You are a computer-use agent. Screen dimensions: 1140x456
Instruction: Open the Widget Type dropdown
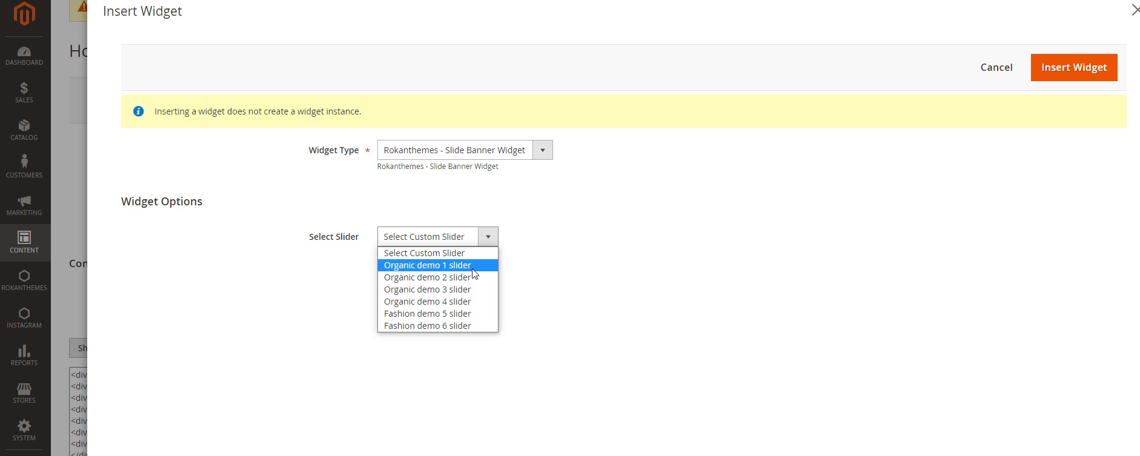465,150
